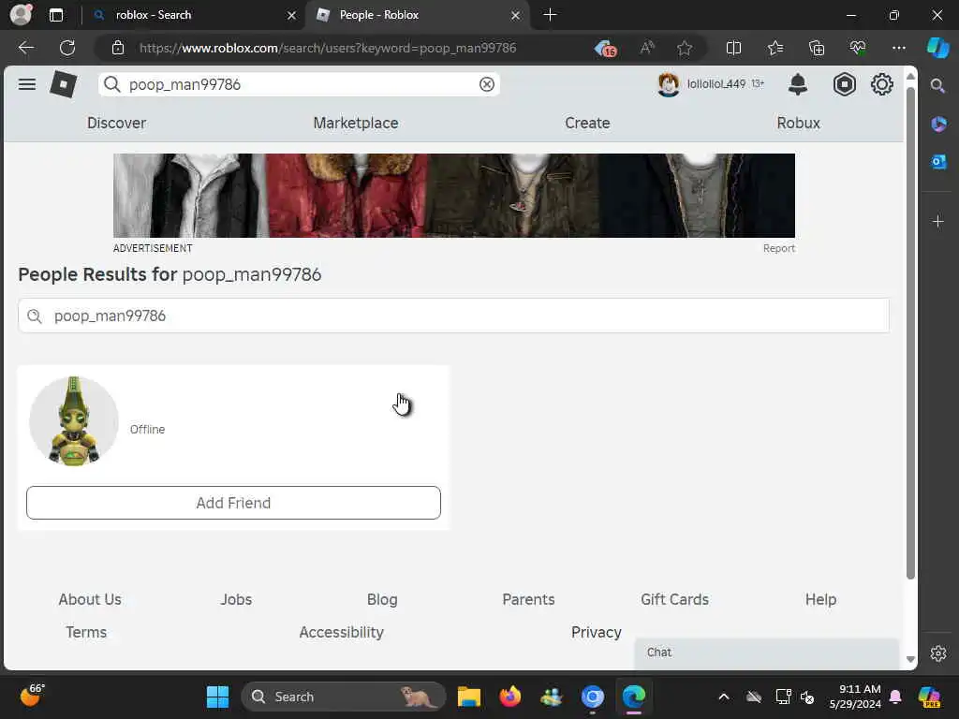The image size is (959, 719).
Task: Open Edge Settings and more menu
Action: [x=898, y=48]
